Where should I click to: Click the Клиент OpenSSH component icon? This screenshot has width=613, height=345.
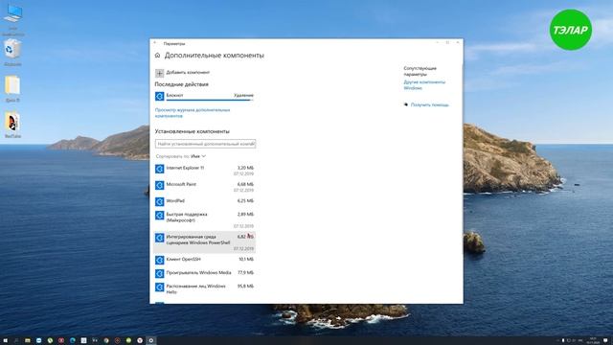(x=160, y=260)
